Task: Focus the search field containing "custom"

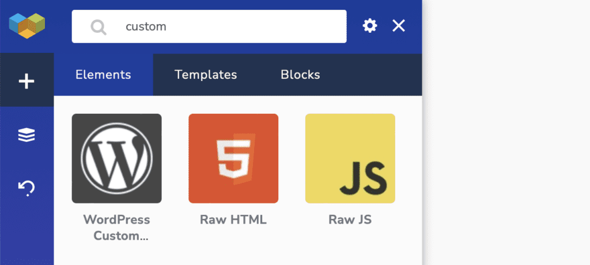Action: tap(209, 26)
